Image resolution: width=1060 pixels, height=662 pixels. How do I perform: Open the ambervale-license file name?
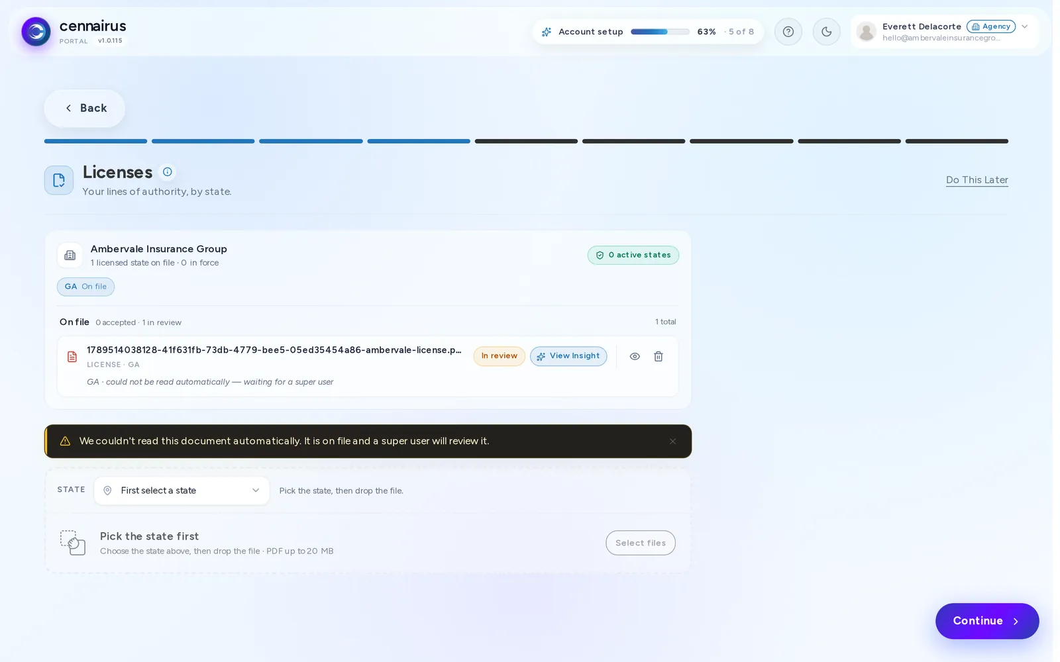274,350
